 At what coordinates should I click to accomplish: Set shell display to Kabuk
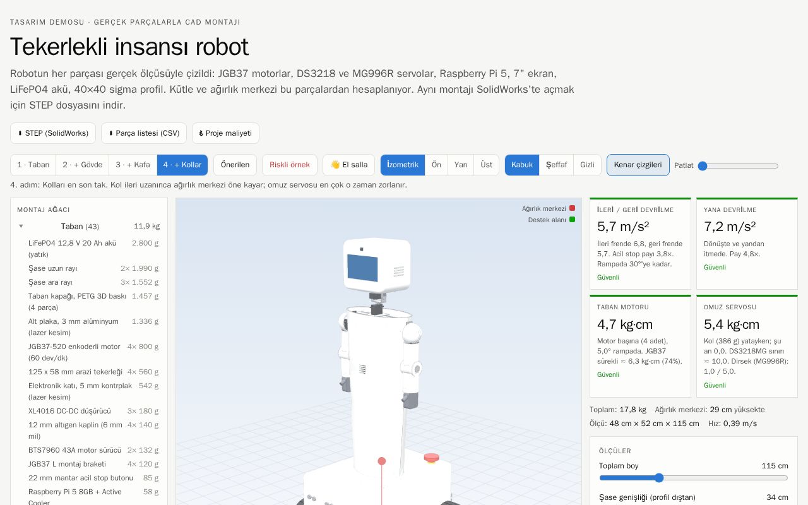point(522,165)
